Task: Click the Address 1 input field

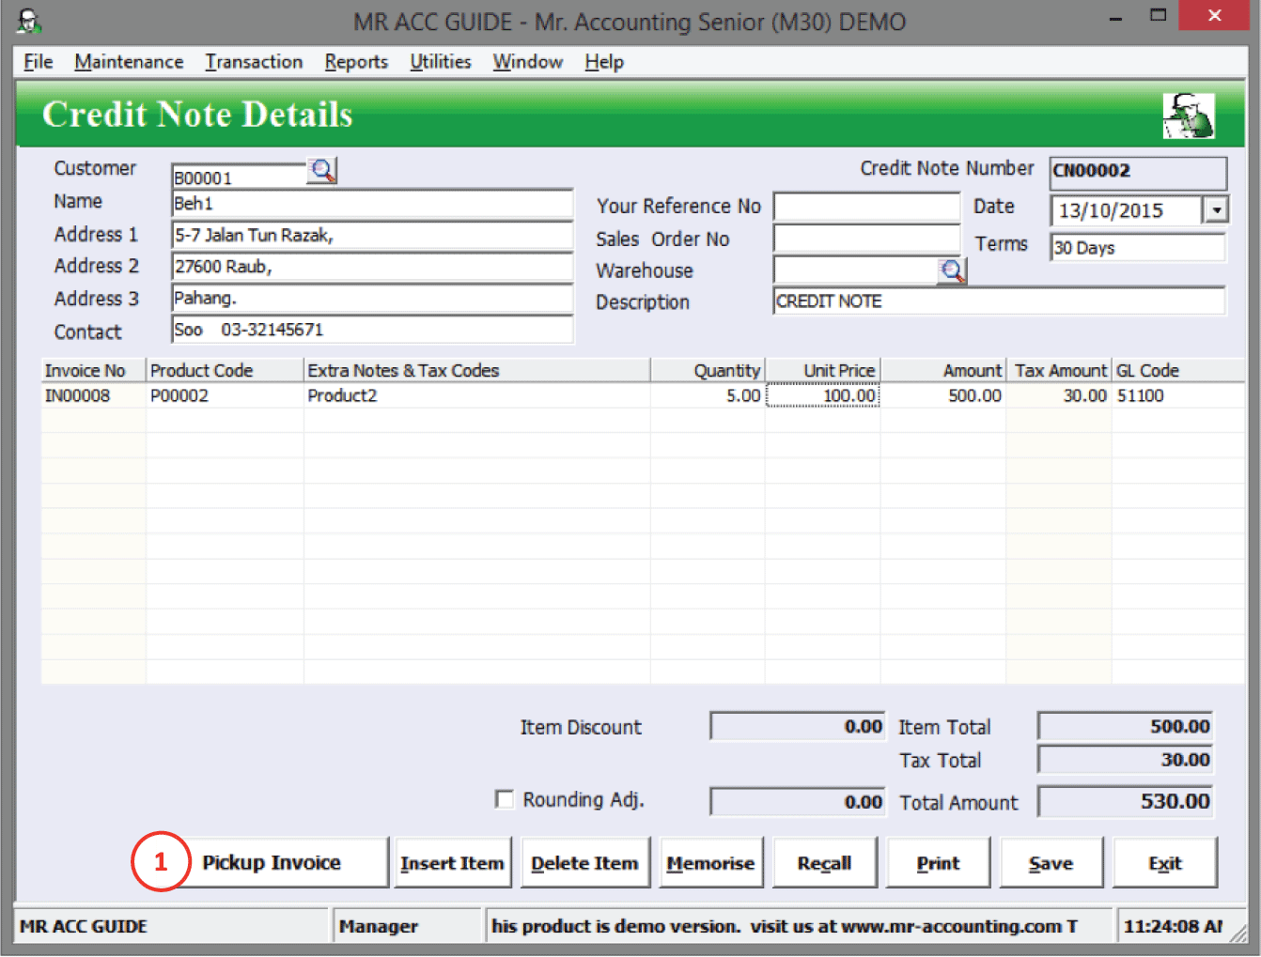Action: pos(372,235)
